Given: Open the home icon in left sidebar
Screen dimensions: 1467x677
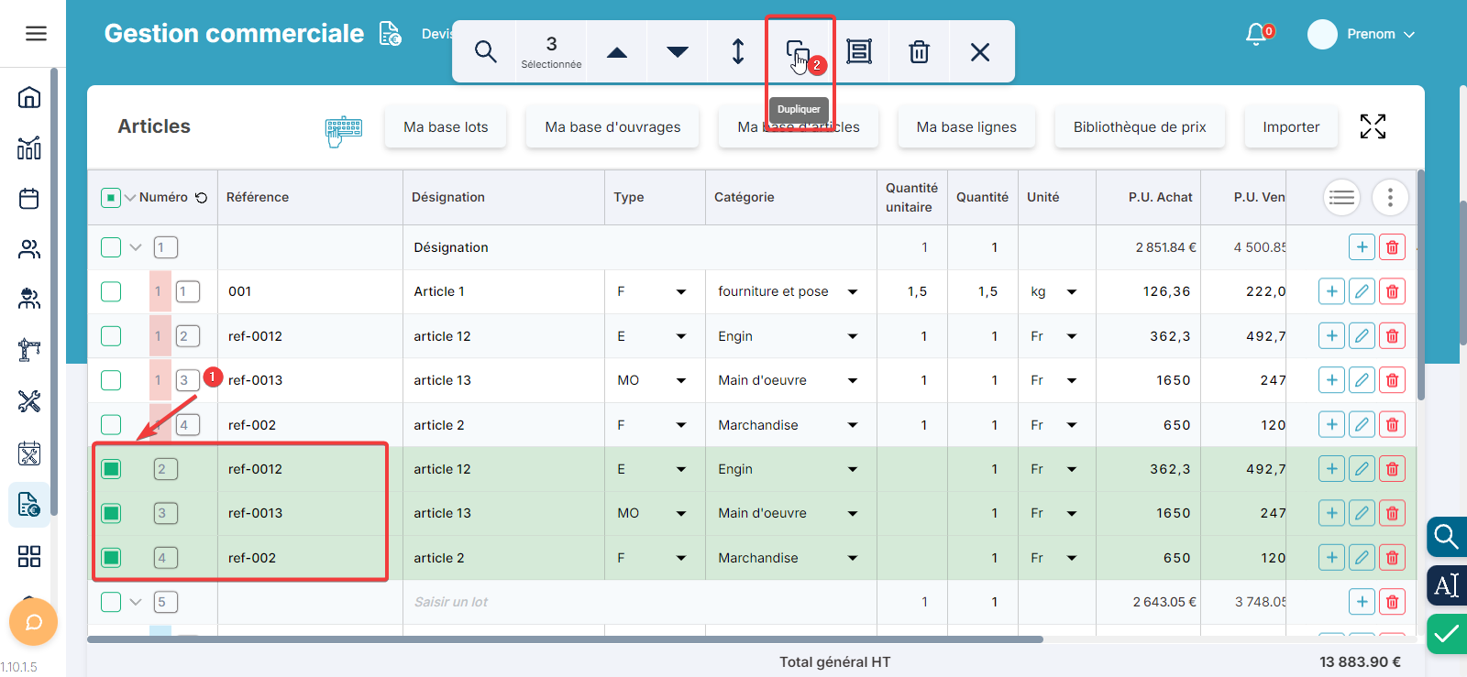Looking at the screenshot, I should pyautogui.click(x=29, y=97).
